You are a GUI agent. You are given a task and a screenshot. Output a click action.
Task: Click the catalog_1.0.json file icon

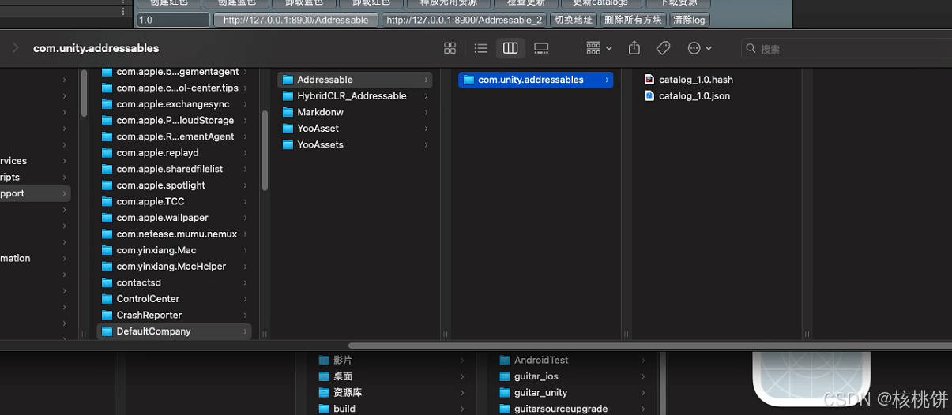click(649, 95)
